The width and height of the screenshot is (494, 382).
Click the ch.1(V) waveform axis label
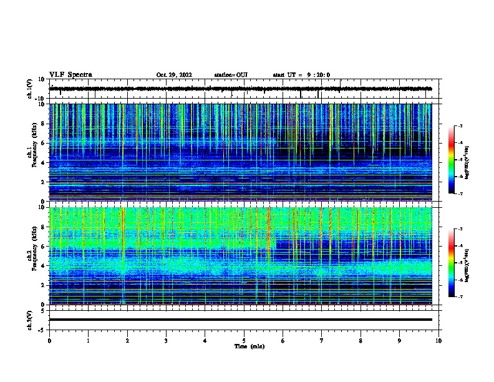pyautogui.click(x=30, y=89)
